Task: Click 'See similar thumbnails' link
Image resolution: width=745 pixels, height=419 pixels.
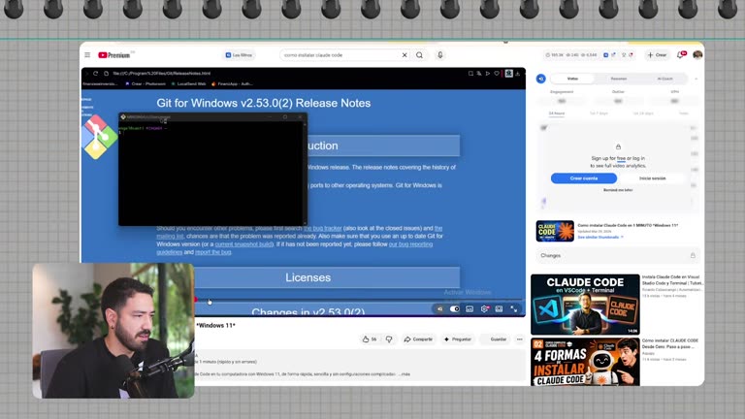Action: pos(600,237)
